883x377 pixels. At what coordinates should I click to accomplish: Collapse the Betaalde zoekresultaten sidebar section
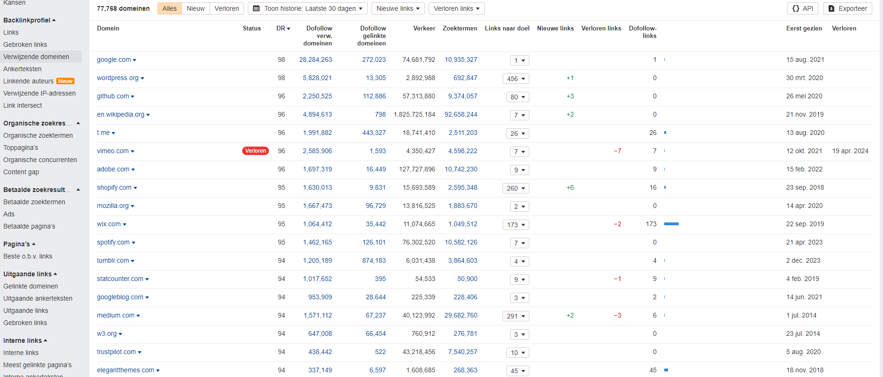pyautogui.click(x=42, y=190)
